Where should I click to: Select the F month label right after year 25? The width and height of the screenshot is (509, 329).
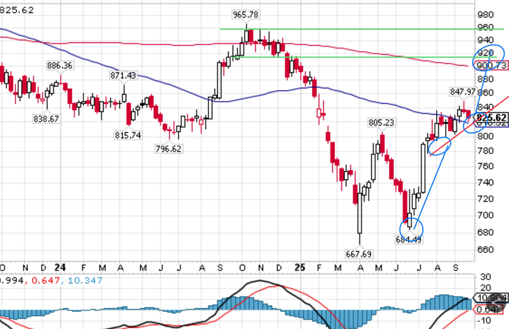[x=319, y=268]
